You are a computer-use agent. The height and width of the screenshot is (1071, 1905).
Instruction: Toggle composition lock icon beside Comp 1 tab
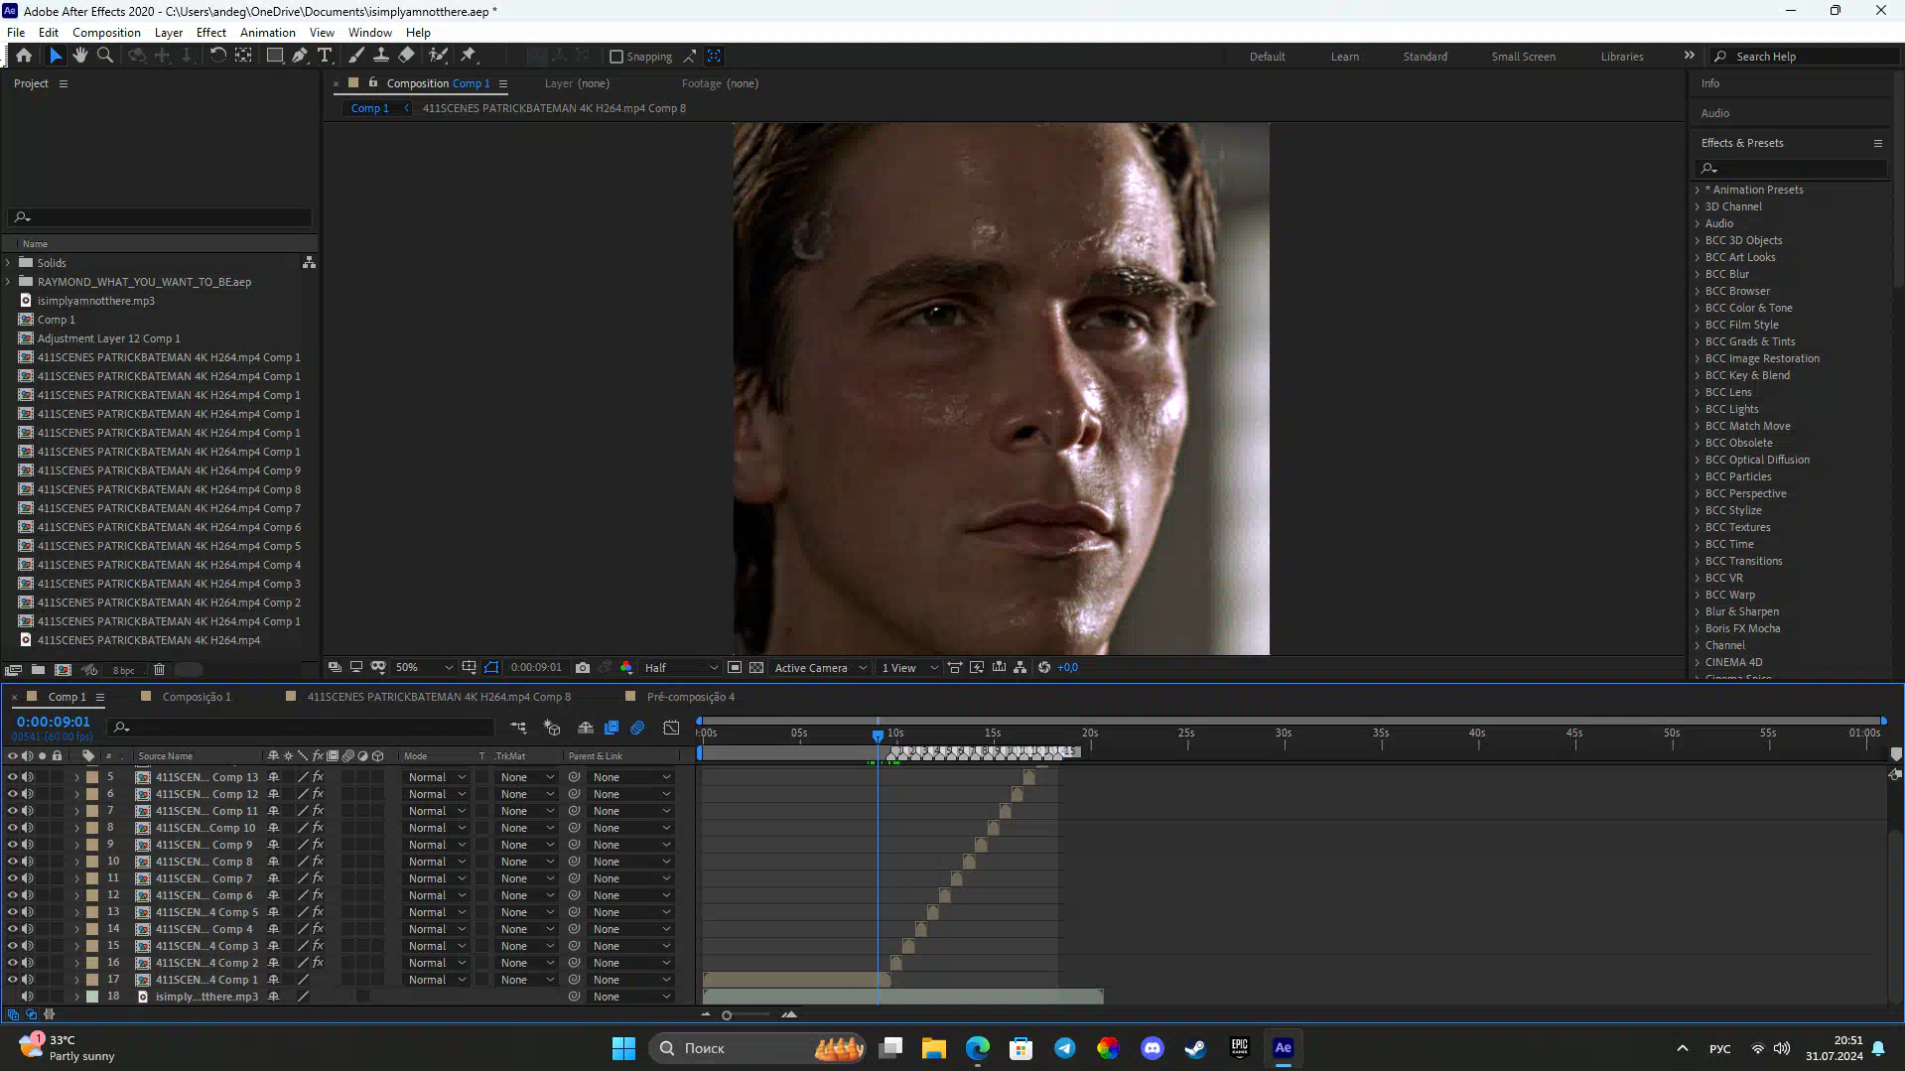tap(373, 83)
